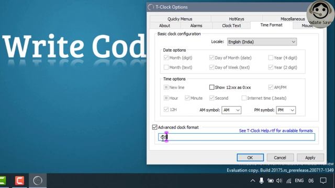Open the Miscellaneous tab
The width and height of the screenshot is (335, 188).
coord(293,19)
